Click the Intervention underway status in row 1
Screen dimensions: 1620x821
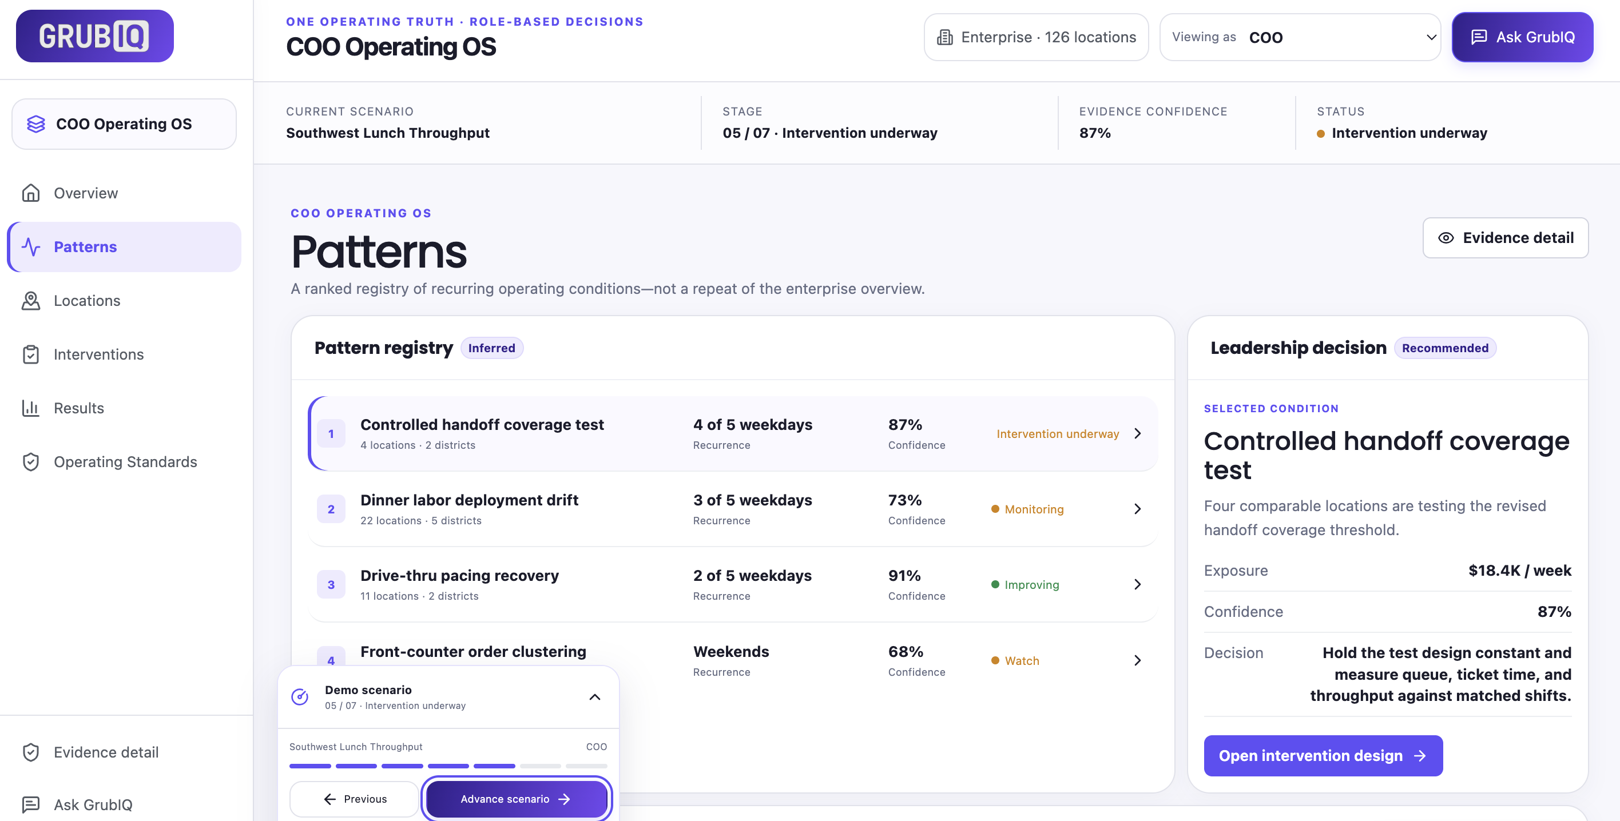click(x=1057, y=434)
